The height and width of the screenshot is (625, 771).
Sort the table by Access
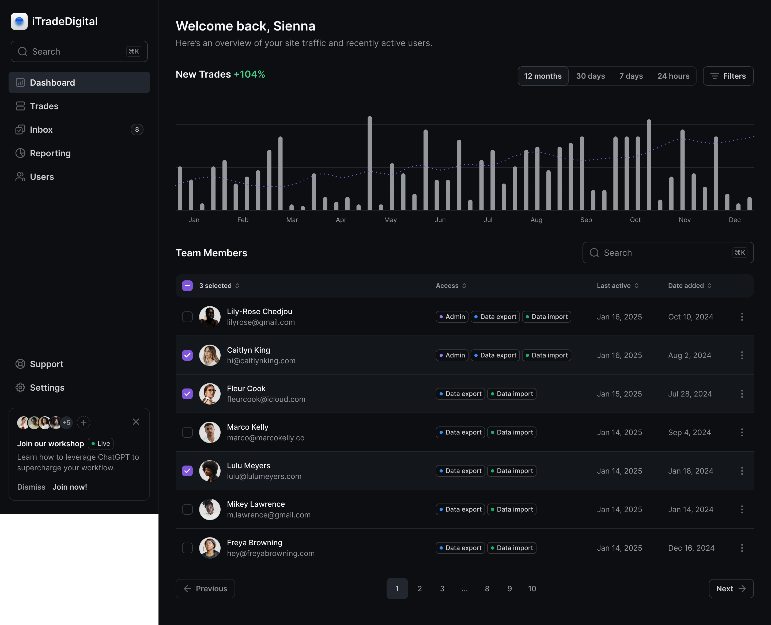pos(450,285)
